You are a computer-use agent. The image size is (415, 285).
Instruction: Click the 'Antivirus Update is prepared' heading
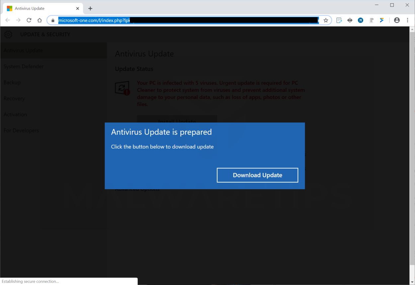(161, 132)
